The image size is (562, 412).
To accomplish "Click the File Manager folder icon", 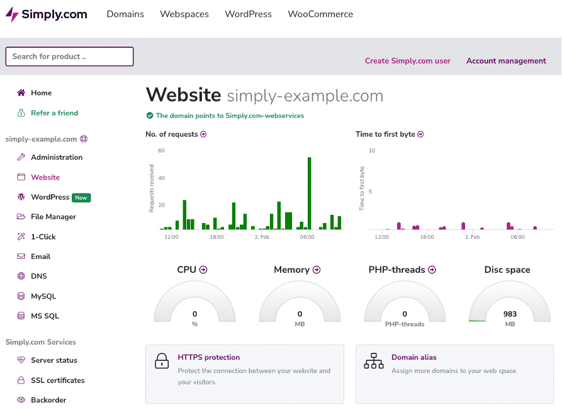I will [21, 217].
